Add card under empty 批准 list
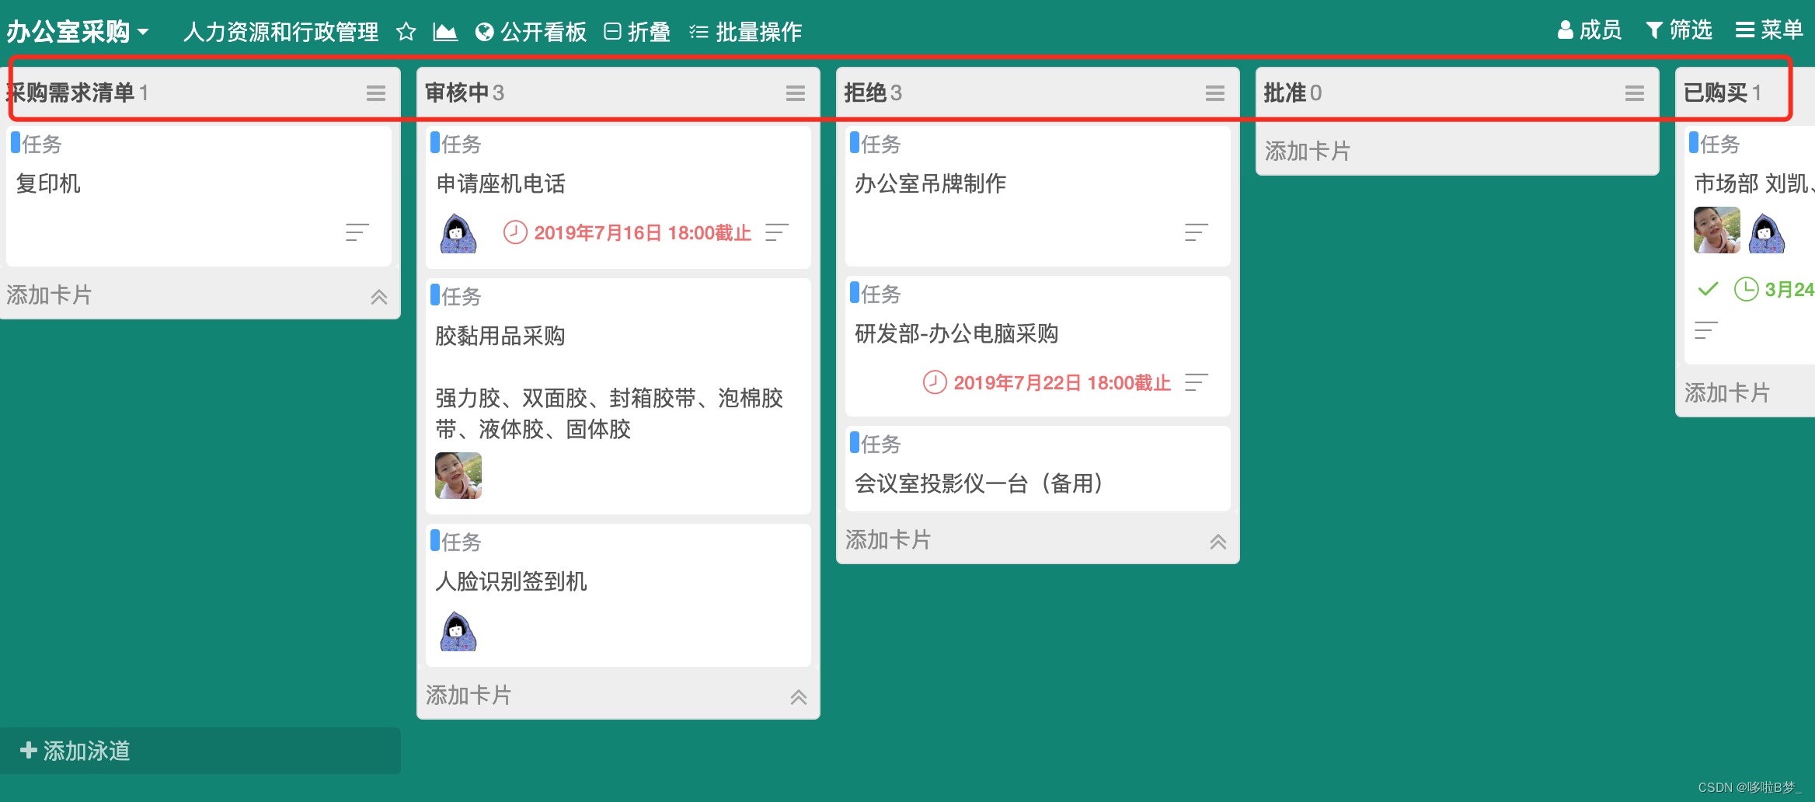Image resolution: width=1815 pixels, height=802 pixels. [1308, 151]
